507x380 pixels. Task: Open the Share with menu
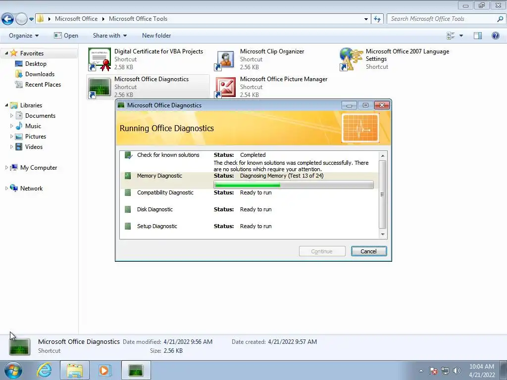point(109,36)
